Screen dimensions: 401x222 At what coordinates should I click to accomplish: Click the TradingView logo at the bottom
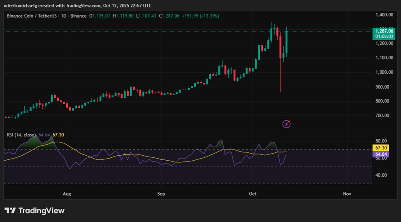(x=35, y=210)
